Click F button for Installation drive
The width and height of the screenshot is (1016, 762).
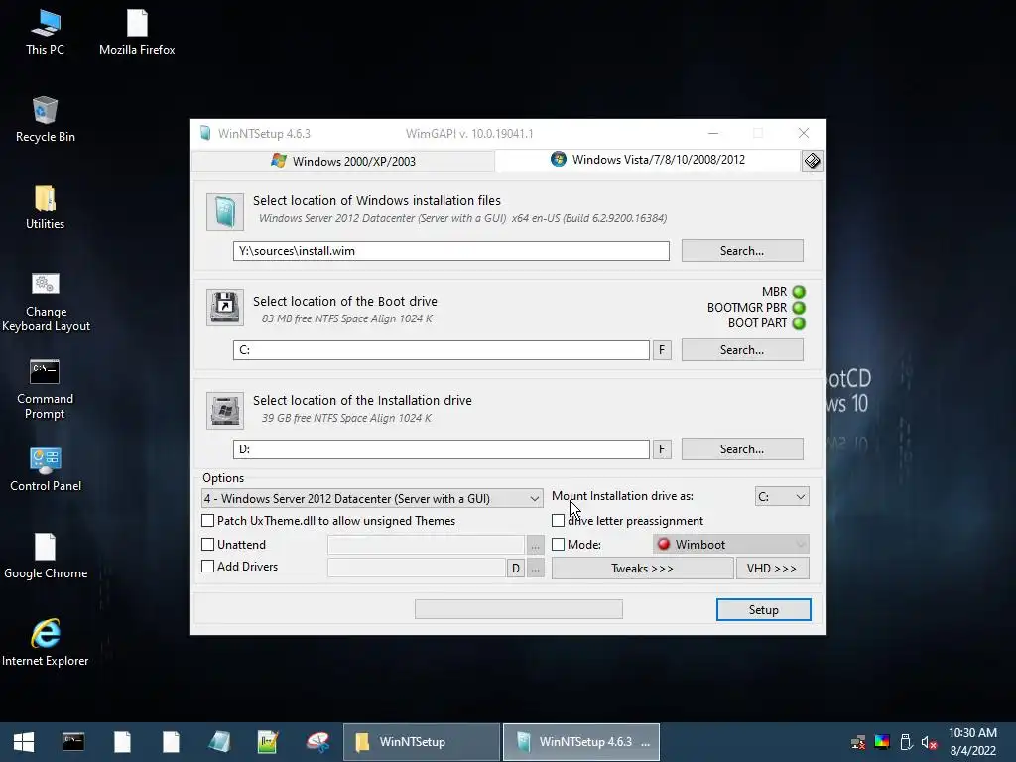point(662,449)
